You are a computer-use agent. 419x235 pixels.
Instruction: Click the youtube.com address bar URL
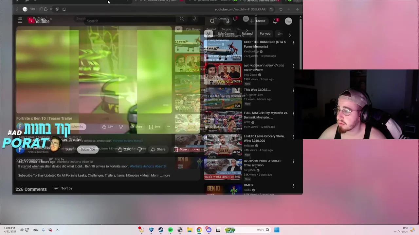pyautogui.click(x=241, y=9)
